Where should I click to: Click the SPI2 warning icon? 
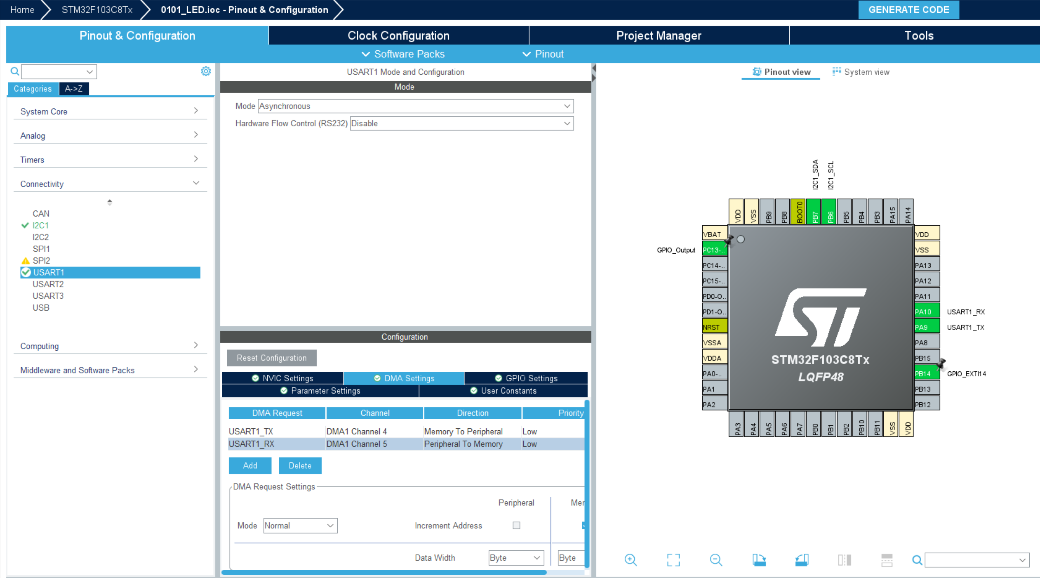point(26,261)
